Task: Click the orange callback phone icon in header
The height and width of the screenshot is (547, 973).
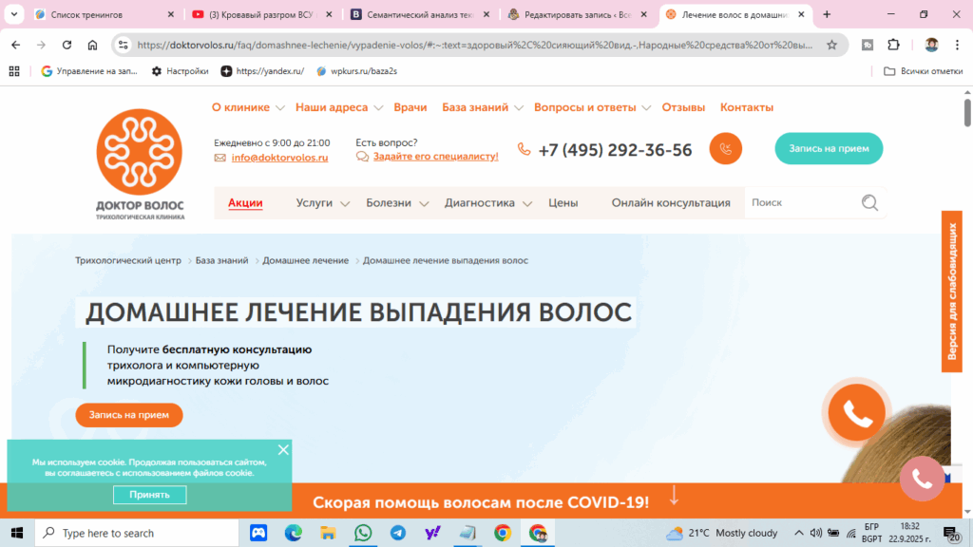Action: point(725,149)
